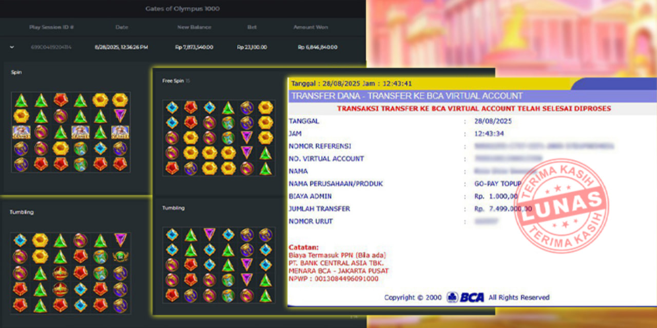Select the play session ID number
657x328 pixels.
pos(51,47)
